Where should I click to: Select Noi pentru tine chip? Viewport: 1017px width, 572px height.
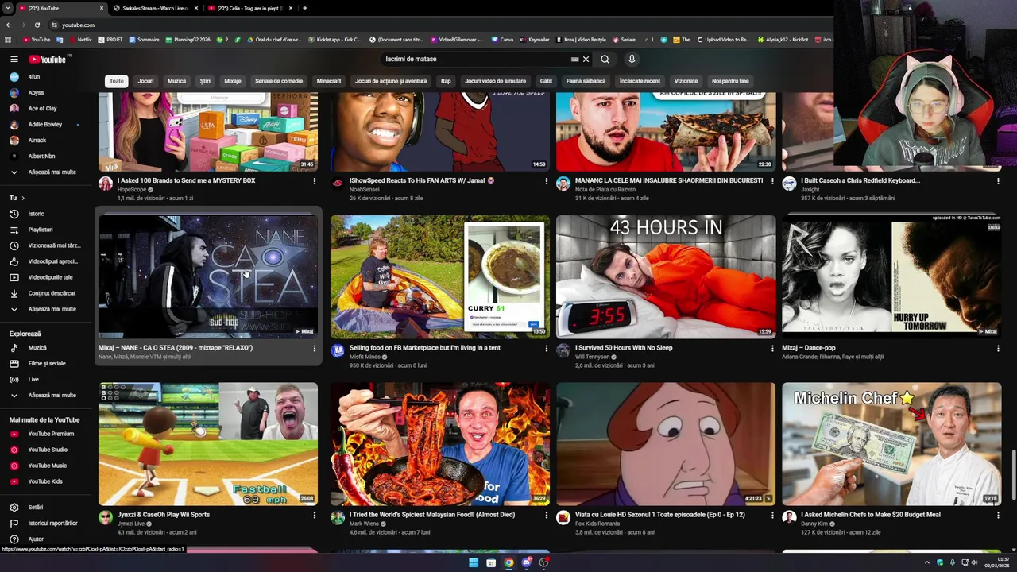point(730,81)
